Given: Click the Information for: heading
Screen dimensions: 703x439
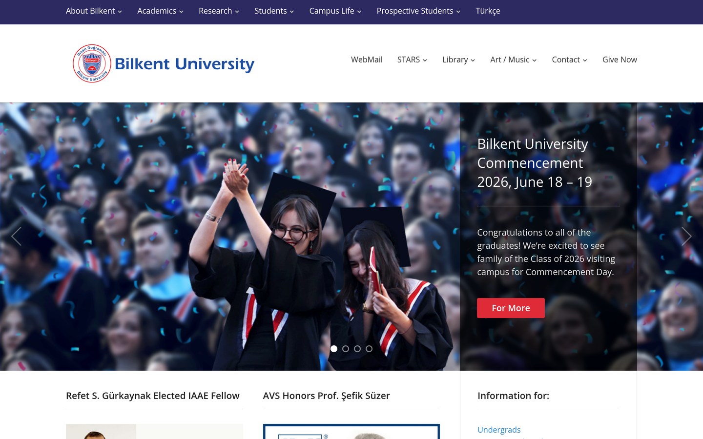Looking at the screenshot, I should coord(513,396).
